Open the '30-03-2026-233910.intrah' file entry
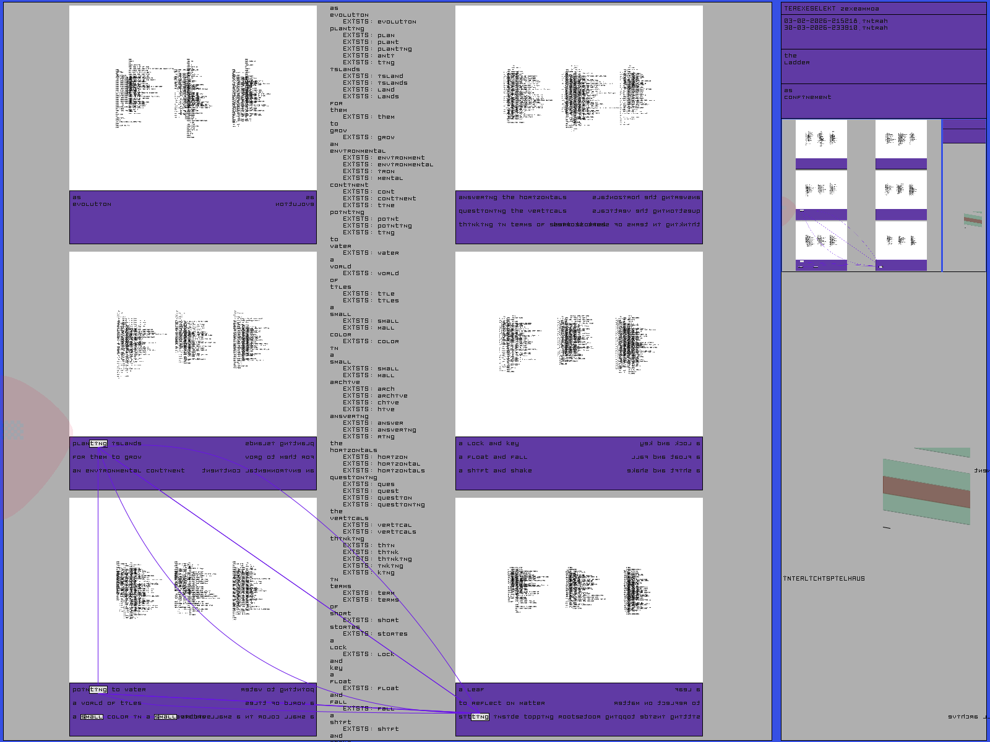The image size is (990, 742). point(835,28)
